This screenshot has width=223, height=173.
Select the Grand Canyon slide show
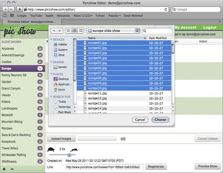point(22,88)
